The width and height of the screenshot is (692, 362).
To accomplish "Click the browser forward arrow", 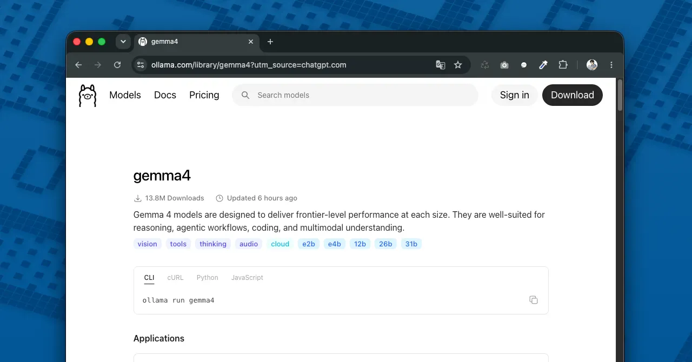I will pyautogui.click(x=98, y=65).
